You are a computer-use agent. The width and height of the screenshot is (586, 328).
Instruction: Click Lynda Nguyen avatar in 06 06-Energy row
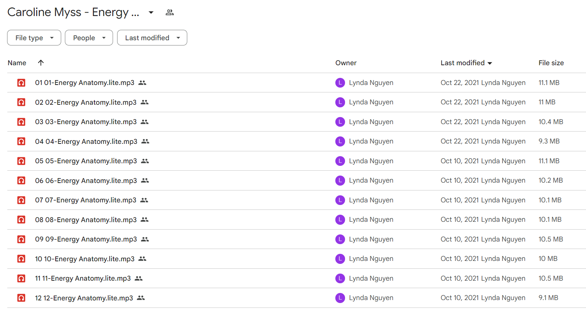click(340, 180)
